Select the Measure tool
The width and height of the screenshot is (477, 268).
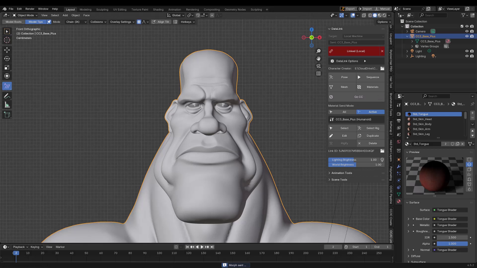pyautogui.click(x=7, y=105)
